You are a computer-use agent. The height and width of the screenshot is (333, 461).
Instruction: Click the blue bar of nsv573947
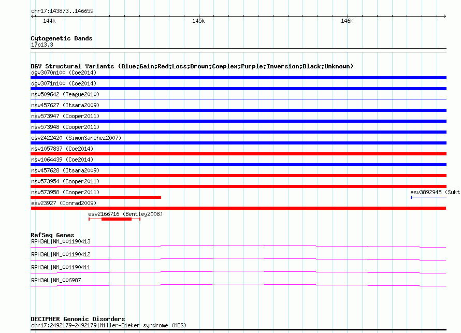[x=238, y=121]
